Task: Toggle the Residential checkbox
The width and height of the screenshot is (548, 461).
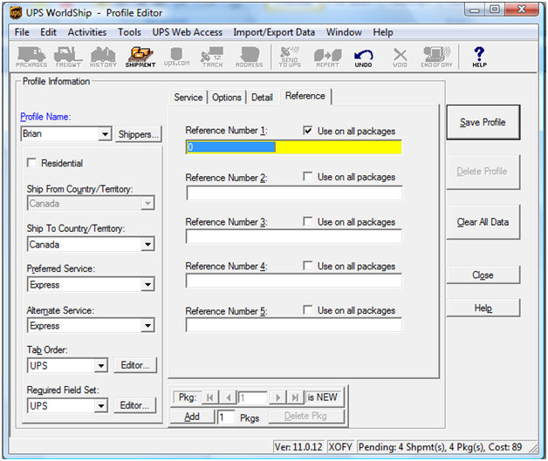Action: click(31, 163)
